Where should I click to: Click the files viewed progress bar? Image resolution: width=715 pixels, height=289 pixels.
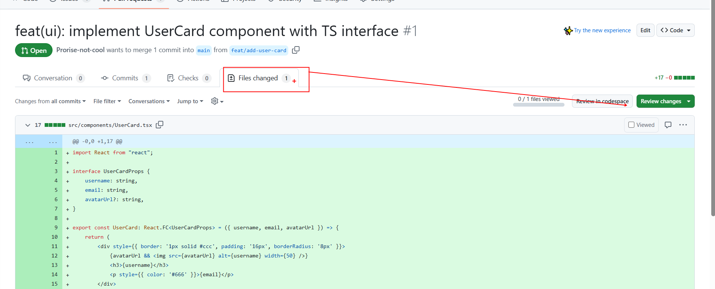click(539, 105)
